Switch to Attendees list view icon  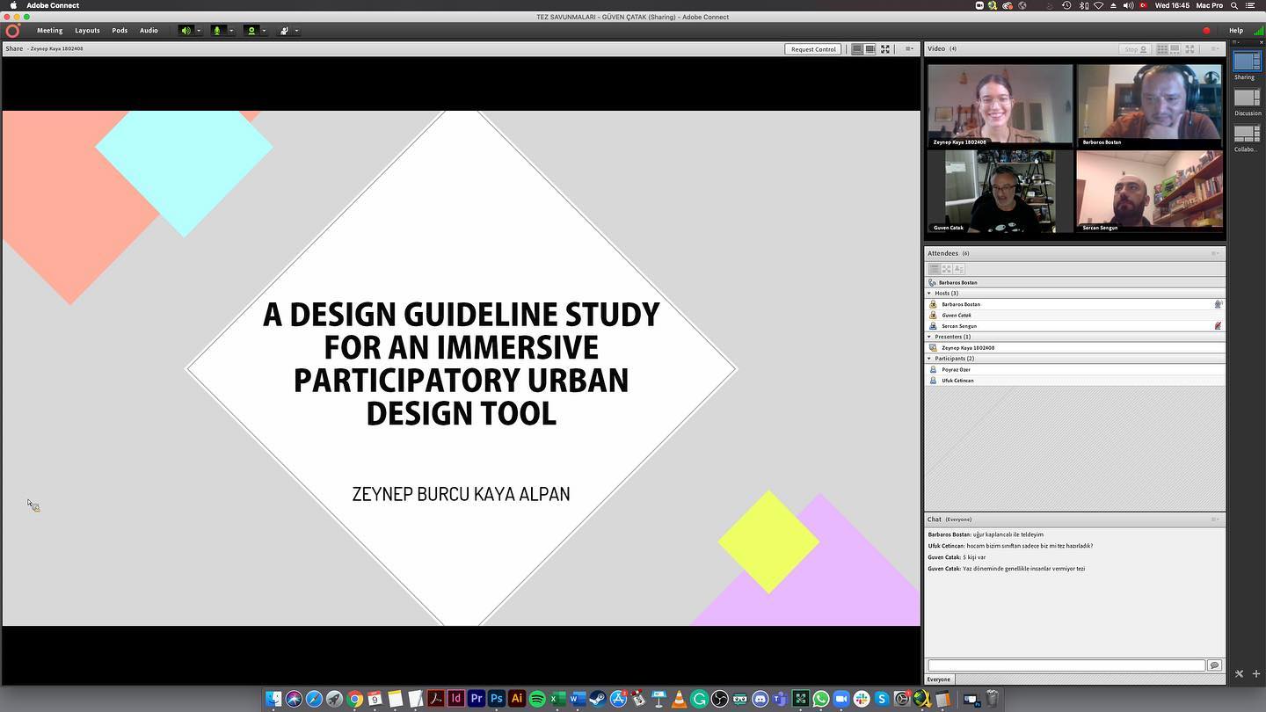[x=934, y=269]
